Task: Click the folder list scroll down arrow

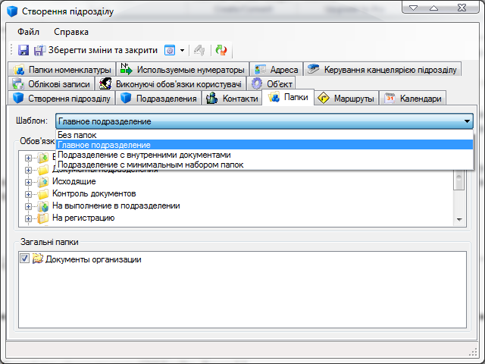Action: [x=458, y=219]
